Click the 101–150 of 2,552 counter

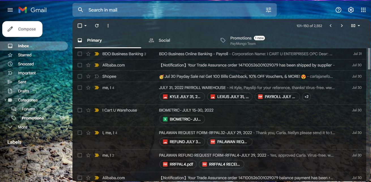point(309,26)
